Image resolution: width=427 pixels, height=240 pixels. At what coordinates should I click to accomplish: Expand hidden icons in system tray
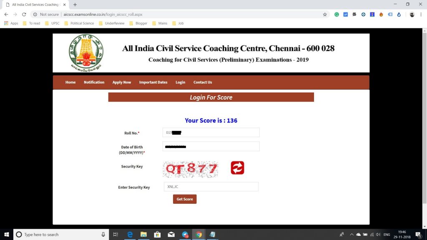tap(352, 234)
